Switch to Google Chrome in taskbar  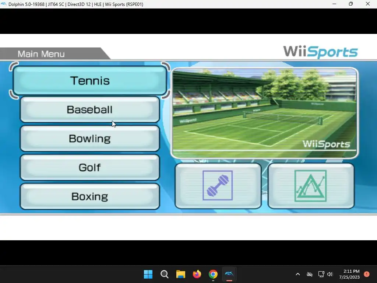[x=213, y=274]
